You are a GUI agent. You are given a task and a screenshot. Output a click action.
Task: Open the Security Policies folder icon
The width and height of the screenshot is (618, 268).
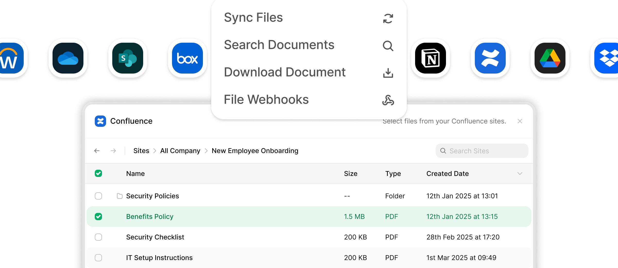pyautogui.click(x=119, y=196)
